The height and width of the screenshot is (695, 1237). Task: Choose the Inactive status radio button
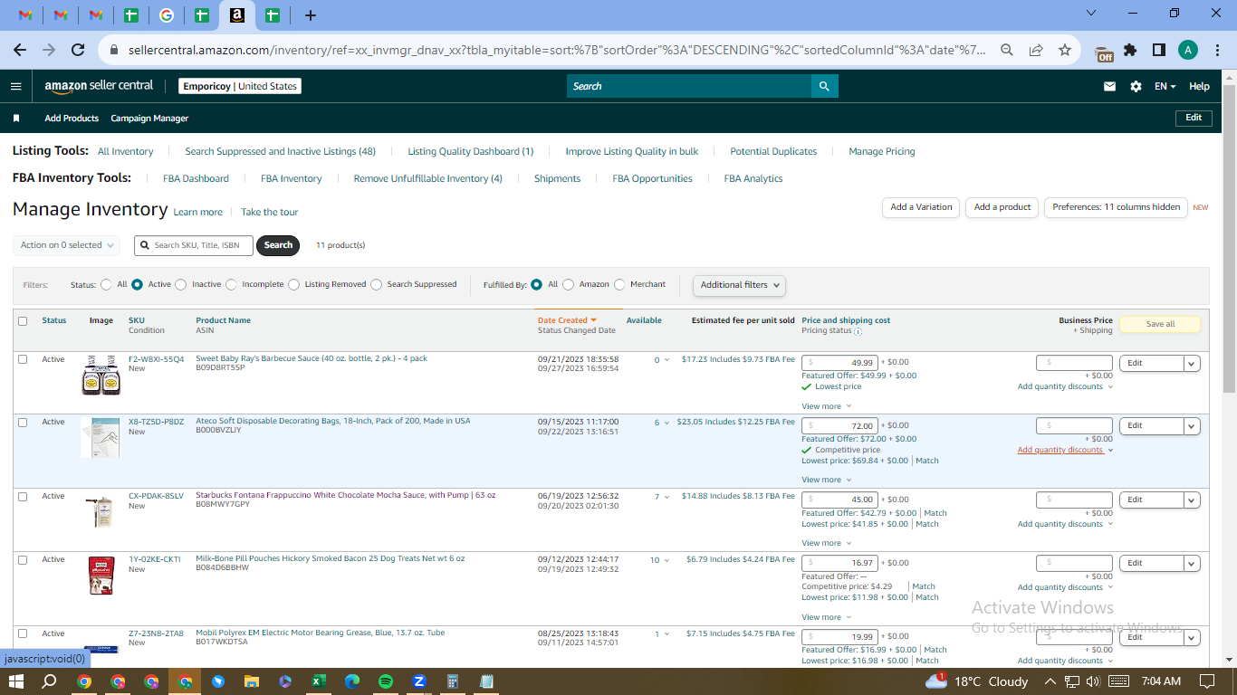click(x=180, y=284)
